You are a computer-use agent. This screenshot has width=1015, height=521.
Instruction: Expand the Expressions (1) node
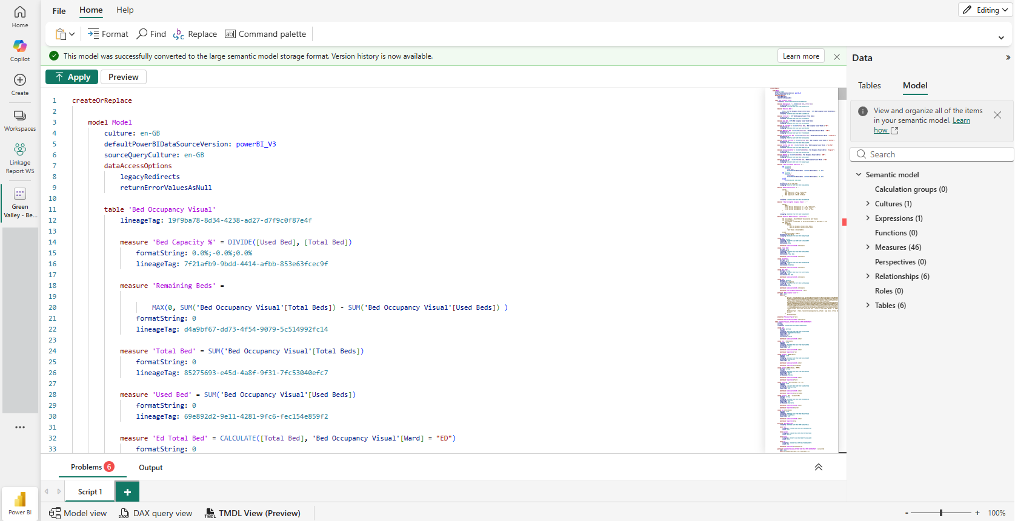pos(868,218)
